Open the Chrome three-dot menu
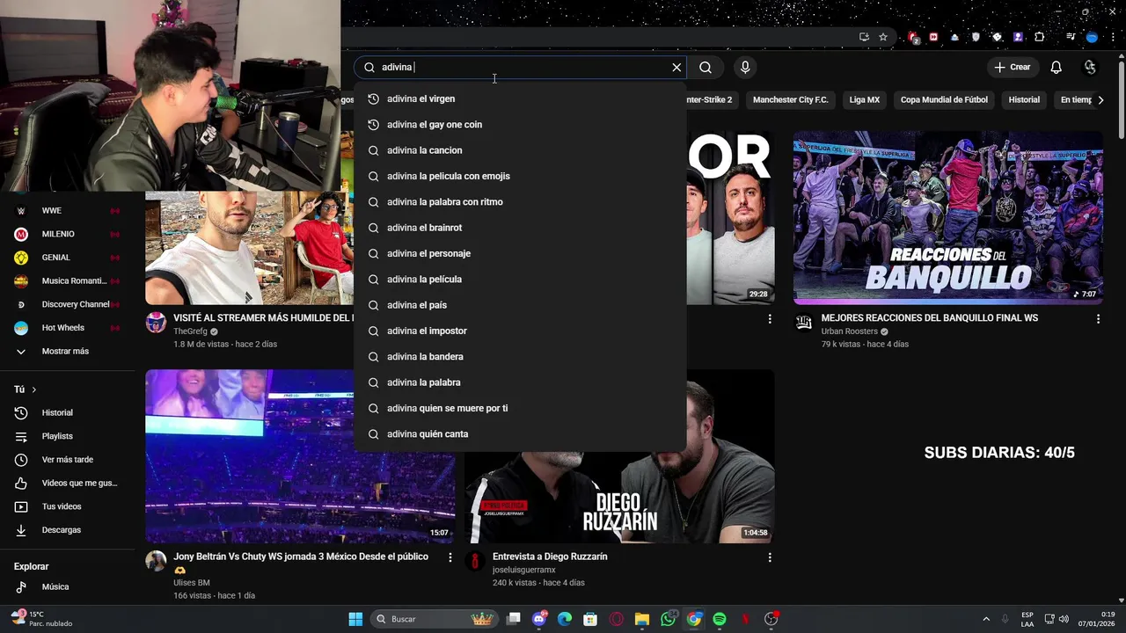This screenshot has height=633, width=1126. 1112,37
